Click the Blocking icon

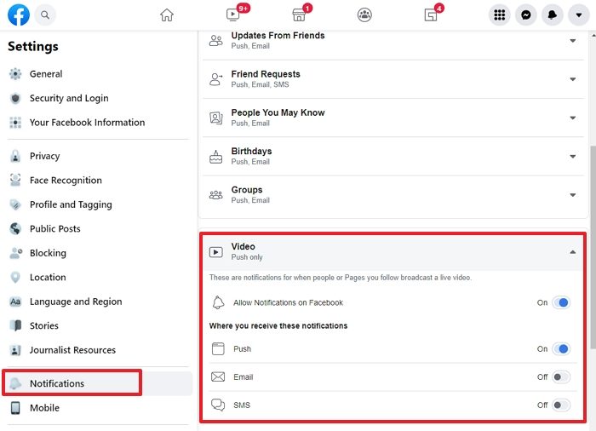pyautogui.click(x=15, y=253)
